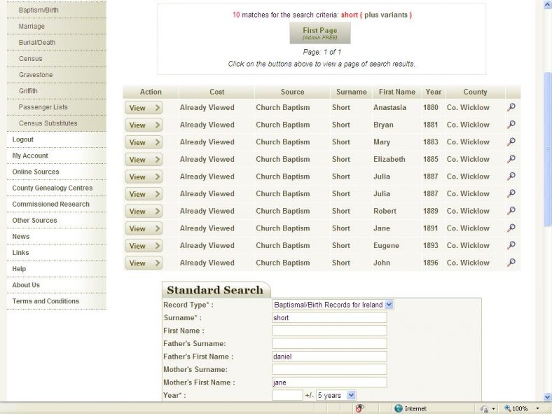This screenshot has height=414, width=552.
Task: Click scrollbar down arrow at bottom right
Action: pyautogui.click(x=547, y=396)
